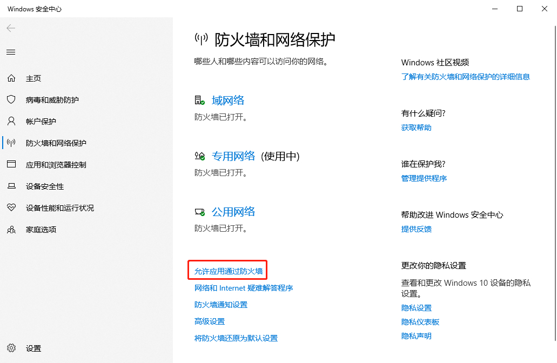Open 病毒和威胁防护 section
The height and width of the screenshot is (363, 557).
pyautogui.click(x=52, y=100)
